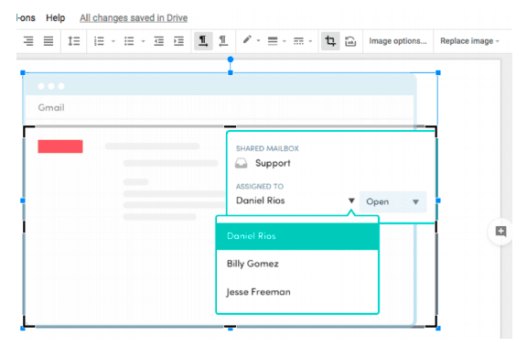Expand numbered list style options arrow
Image resolution: width=527 pixels, height=357 pixels.
(113, 41)
